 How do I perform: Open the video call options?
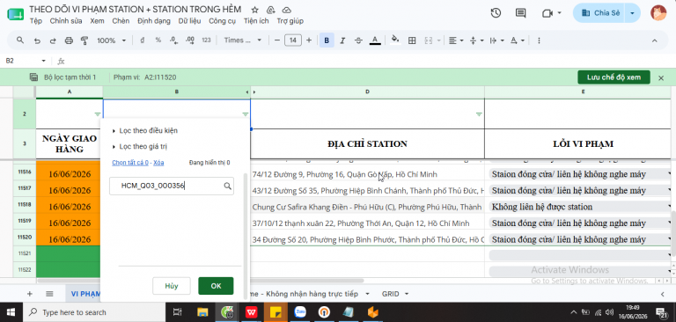[552, 13]
